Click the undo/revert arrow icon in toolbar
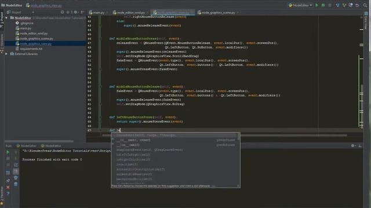This screenshot has height=208, width=371. pyautogui.click(x=357, y=5)
